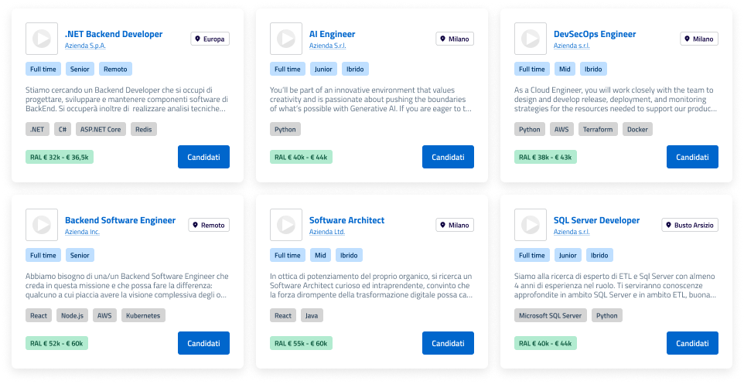The height and width of the screenshot is (384, 744).
Task: Click Candidati on SQL Server Developer card
Action: [x=692, y=343]
